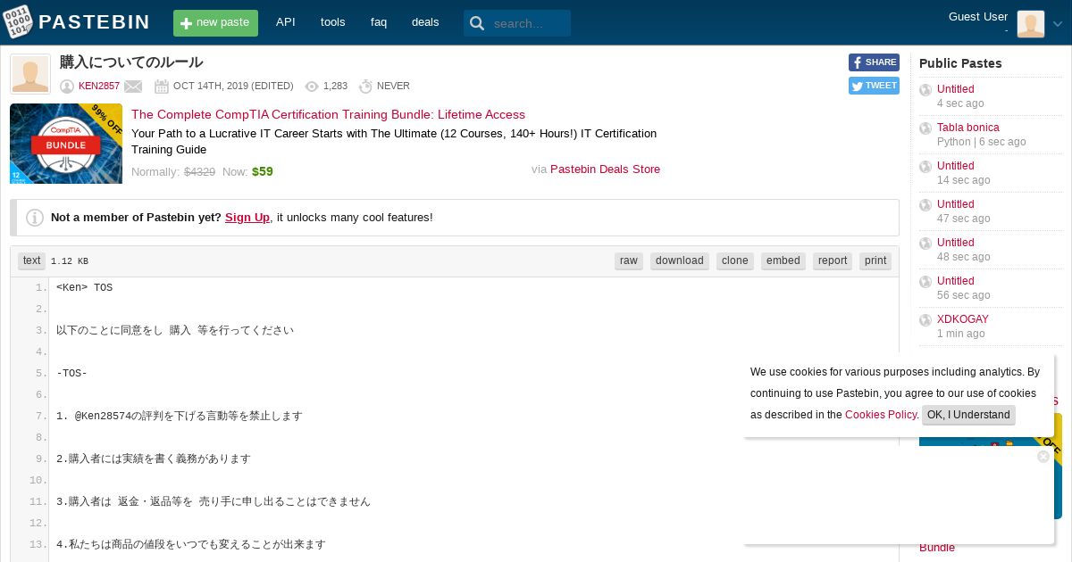
Task: Open the XDKOGAY paste
Action: tap(962, 319)
